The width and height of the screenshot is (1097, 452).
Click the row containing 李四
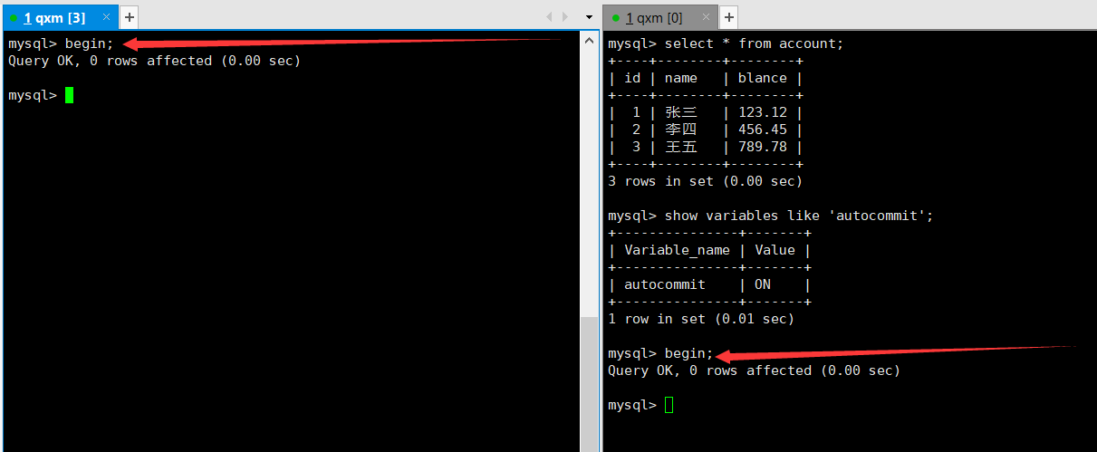(705, 130)
